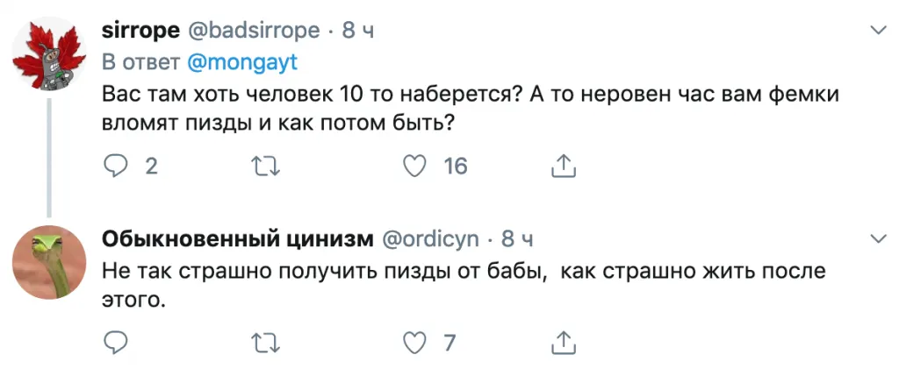Open the timestamp next to @ordicyn
Image resolution: width=899 pixels, height=369 pixels.
pos(517,239)
